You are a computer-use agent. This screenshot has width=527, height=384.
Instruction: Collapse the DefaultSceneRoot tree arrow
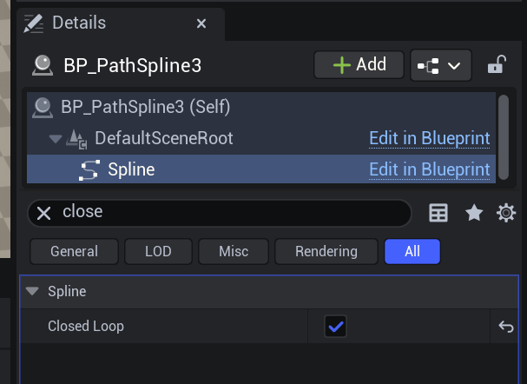coord(55,138)
